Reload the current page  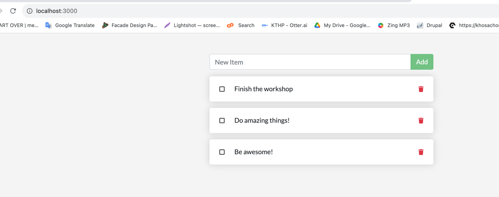13,11
